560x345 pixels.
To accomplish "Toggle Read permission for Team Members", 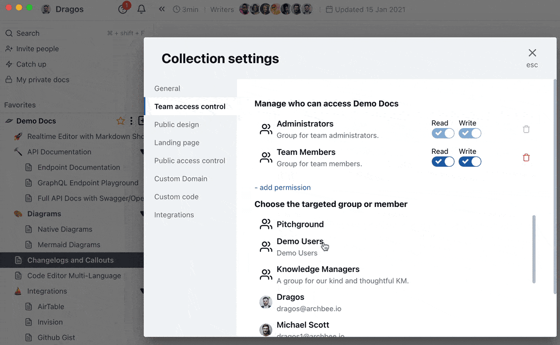I will coord(443,161).
